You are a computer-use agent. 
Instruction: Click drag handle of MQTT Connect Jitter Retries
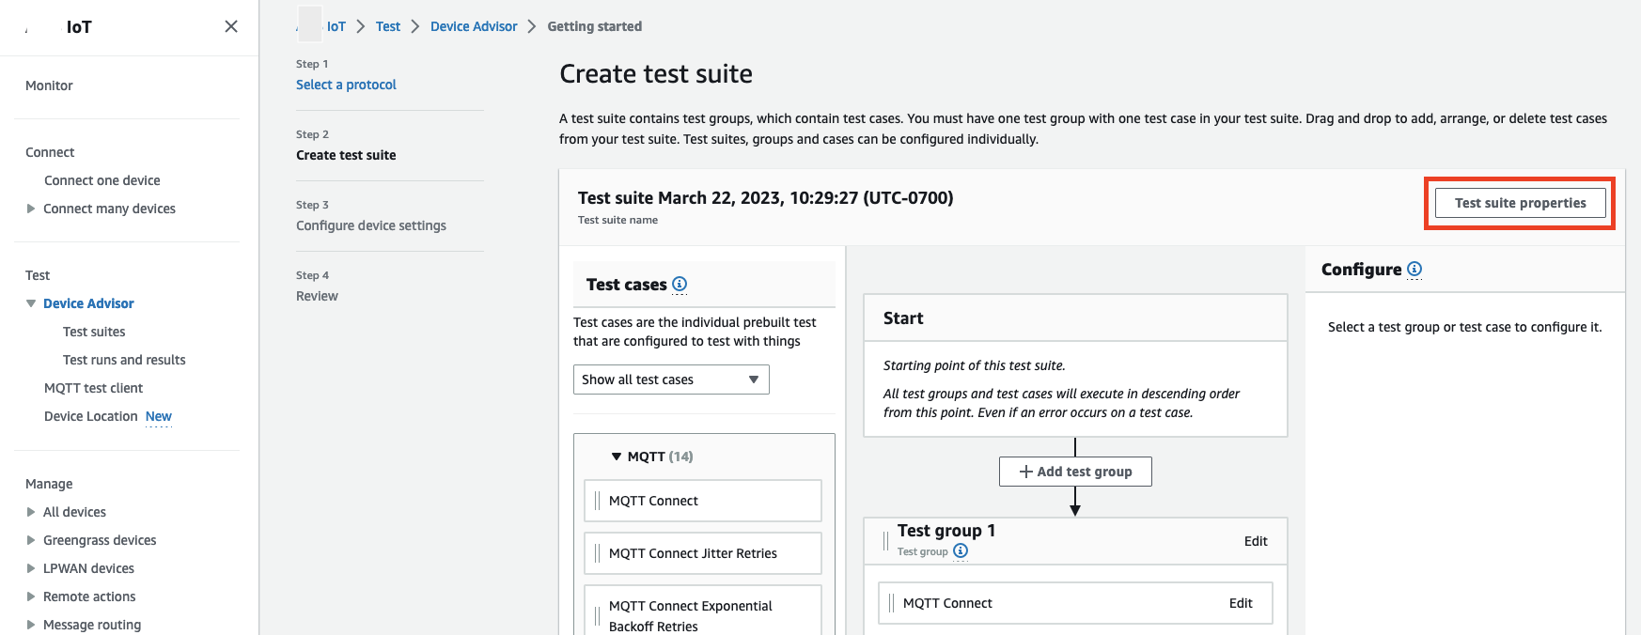pyautogui.click(x=597, y=553)
